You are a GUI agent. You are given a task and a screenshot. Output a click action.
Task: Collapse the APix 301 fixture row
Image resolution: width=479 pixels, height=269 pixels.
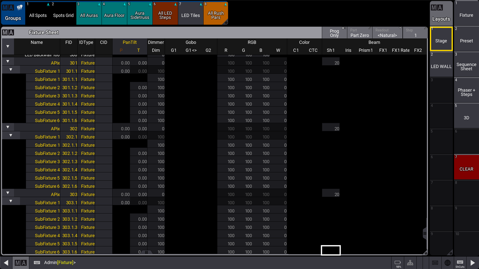pos(8,61)
